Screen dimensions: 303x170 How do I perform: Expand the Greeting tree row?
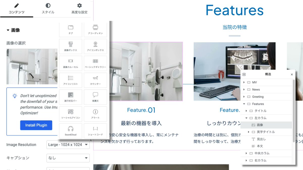tap(244, 97)
